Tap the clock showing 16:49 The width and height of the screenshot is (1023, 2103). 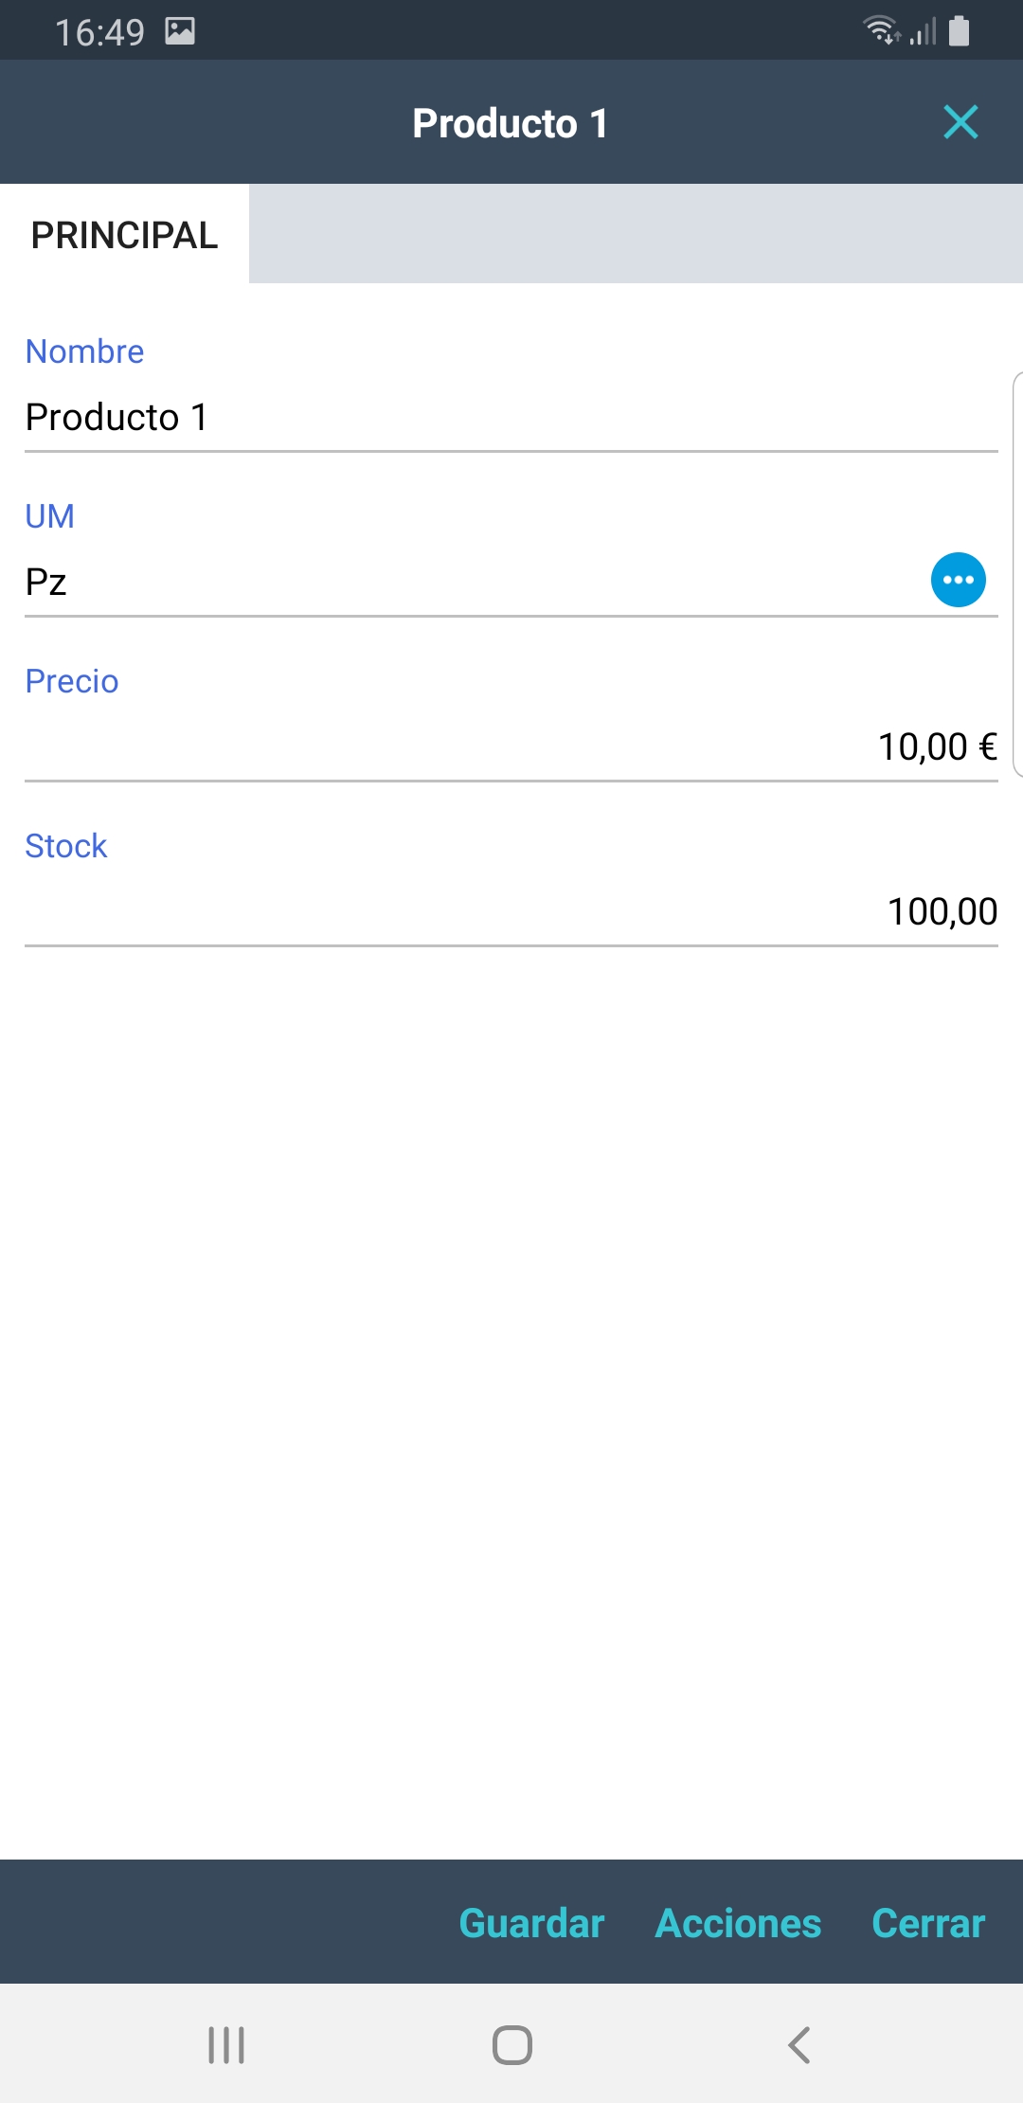(x=99, y=32)
